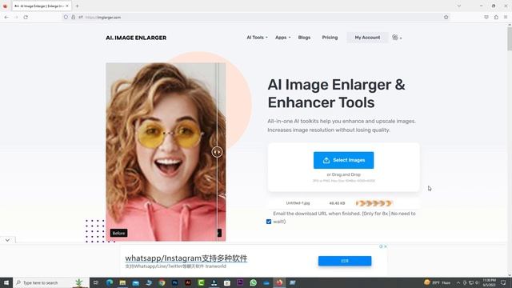Click the arrow progress indicator for Untitled-1.jpg
Screen dimensions: 512x288
(x=374, y=203)
